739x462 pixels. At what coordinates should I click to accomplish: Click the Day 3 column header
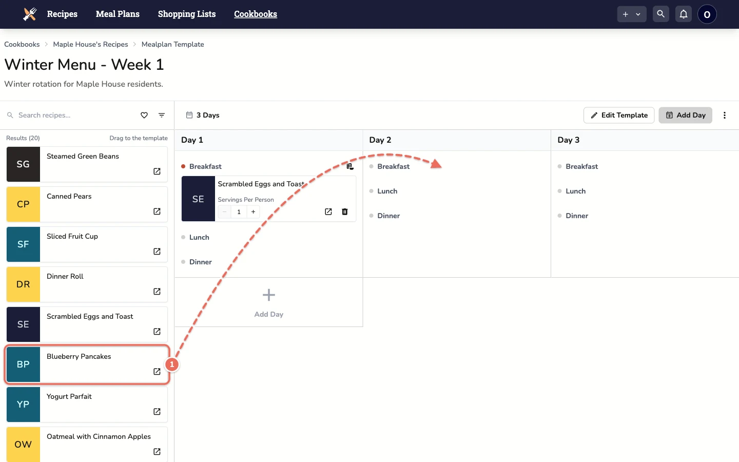pyautogui.click(x=645, y=140)
